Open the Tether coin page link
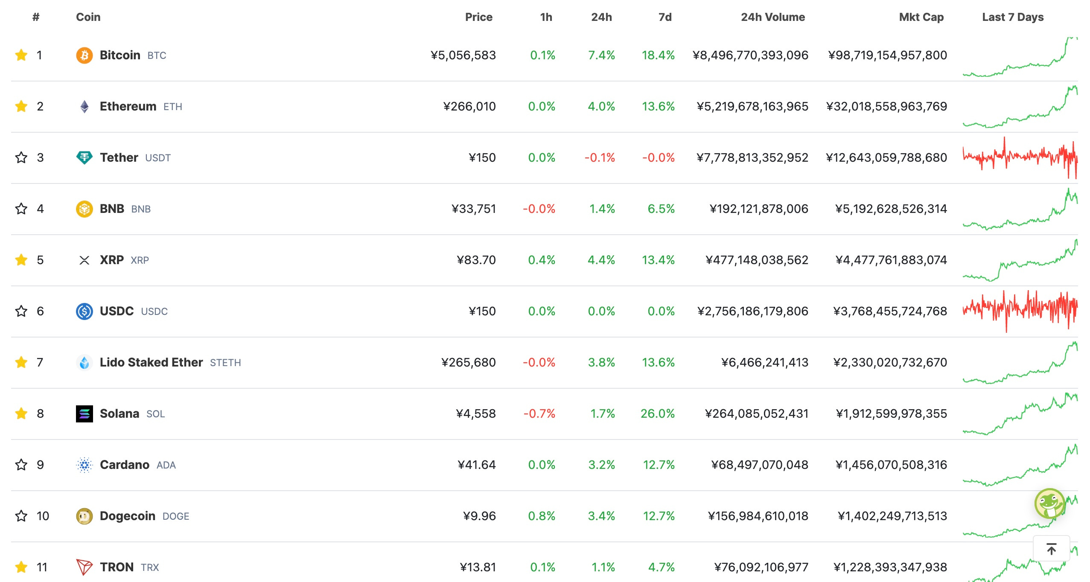This screenshot has width=1090, height=582. click(x=119, y=157)
